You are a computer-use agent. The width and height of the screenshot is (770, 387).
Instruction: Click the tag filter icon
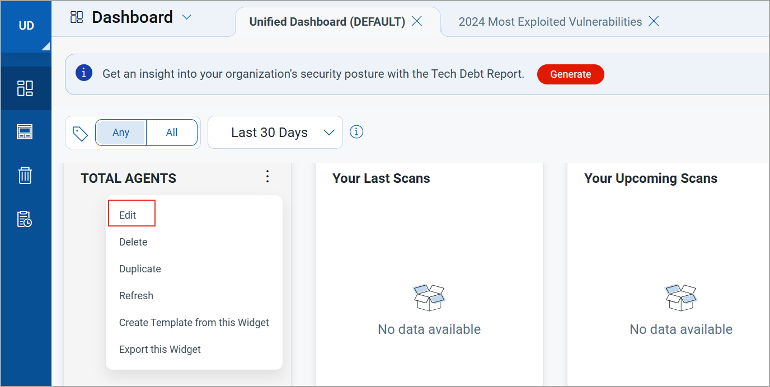(81, 133)
